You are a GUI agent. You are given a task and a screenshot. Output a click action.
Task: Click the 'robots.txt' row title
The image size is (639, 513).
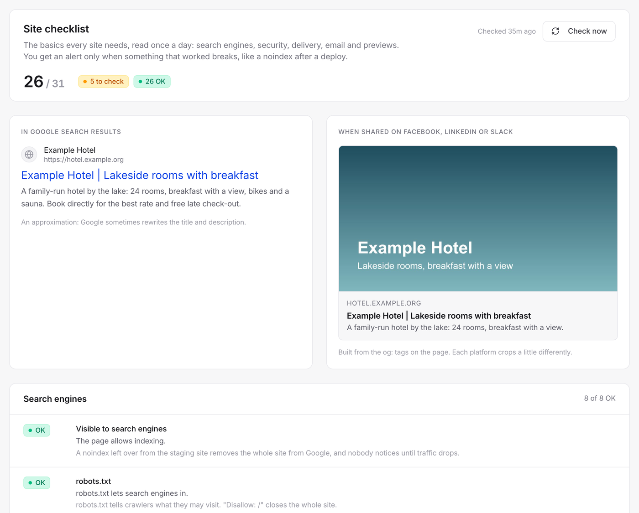pos(94,481)
